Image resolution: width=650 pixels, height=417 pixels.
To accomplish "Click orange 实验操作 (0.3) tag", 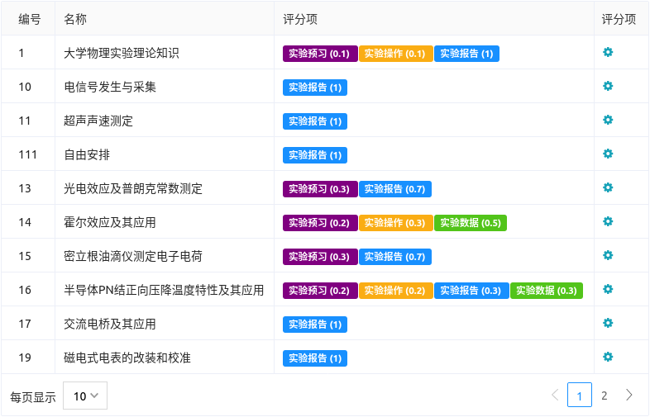I will [395, 223].
